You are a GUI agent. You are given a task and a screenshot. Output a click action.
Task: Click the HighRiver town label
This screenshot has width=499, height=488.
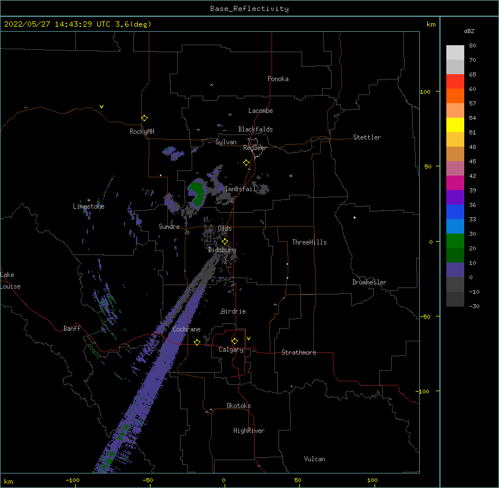249,431
